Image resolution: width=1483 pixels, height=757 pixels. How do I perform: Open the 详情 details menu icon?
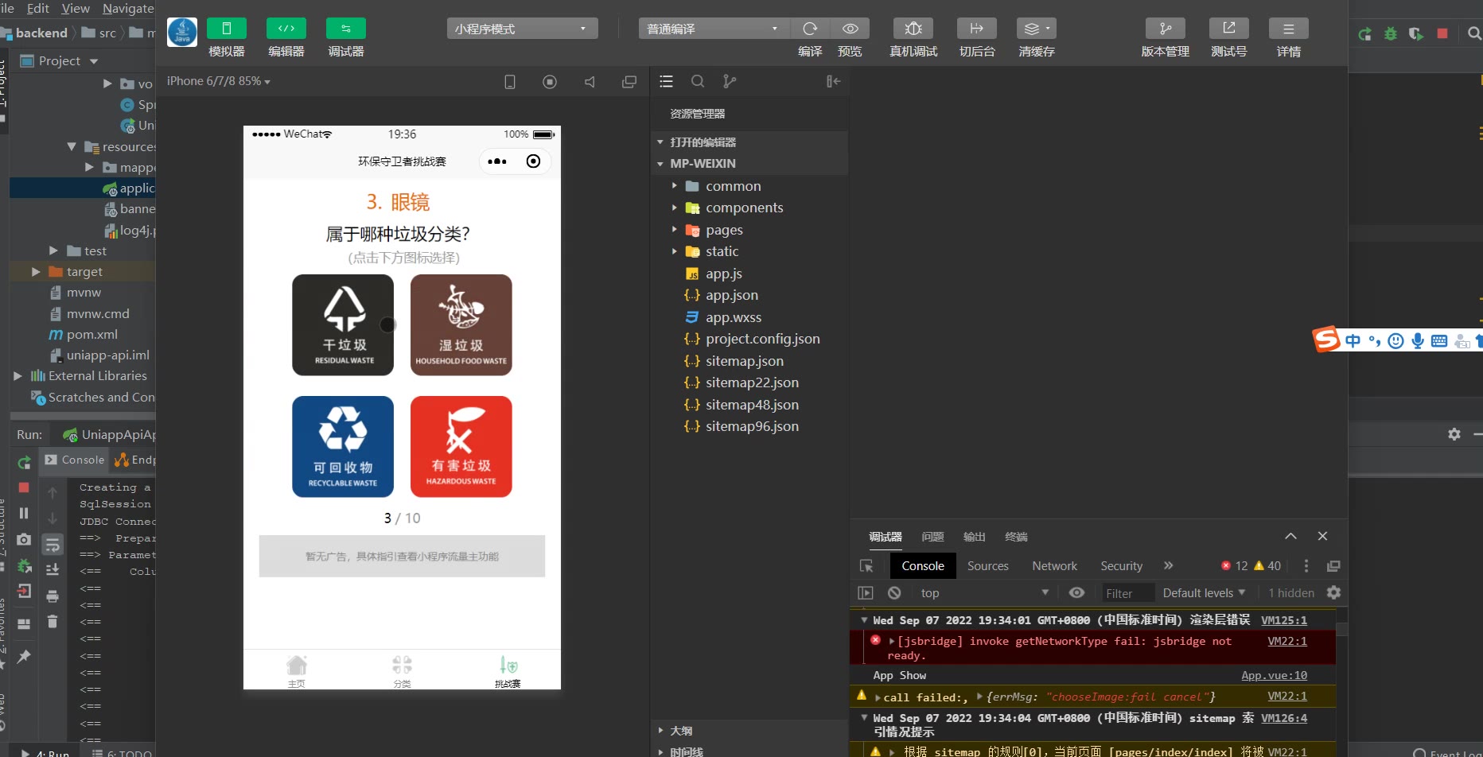1289,29
